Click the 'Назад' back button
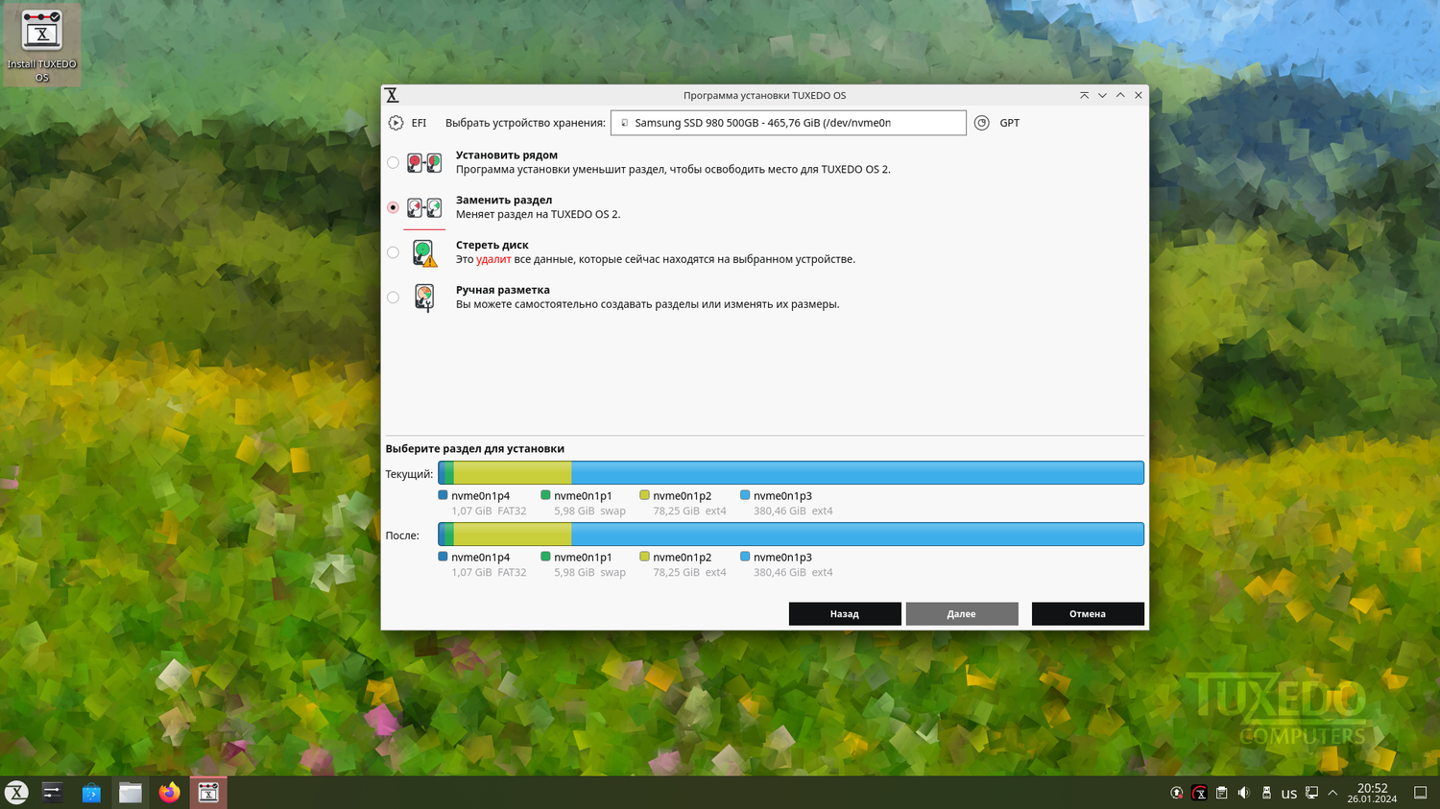 click(x=845, y=614)
